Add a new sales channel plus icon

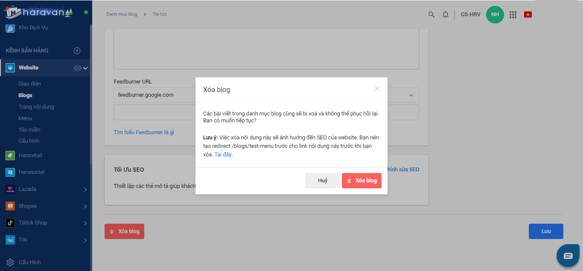77,51
